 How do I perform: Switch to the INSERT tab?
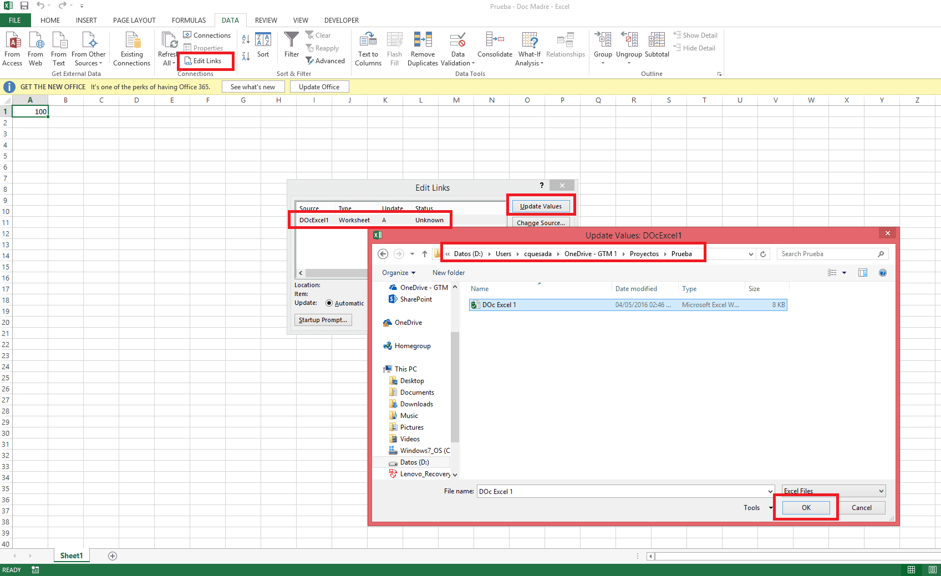[86, 21]
